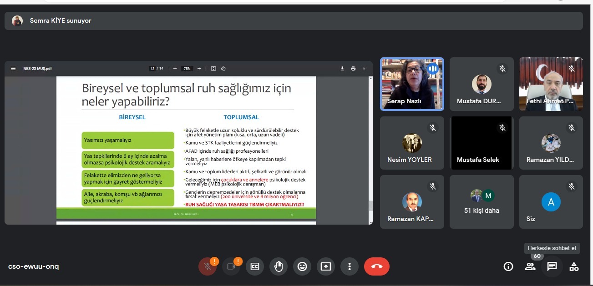Expand the 51 kişi daha participants tile

pyautogui.click(x=481, y=201)
